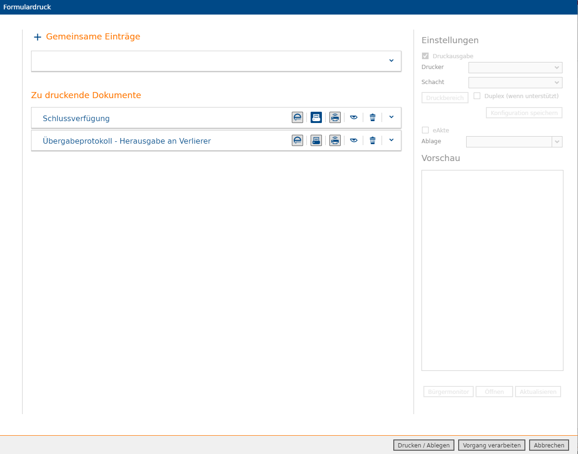The width and height of the screenshot is (578, 454).
Task: Delete Übergabeprotokoll with trash icon
Action: pos(373,140)
